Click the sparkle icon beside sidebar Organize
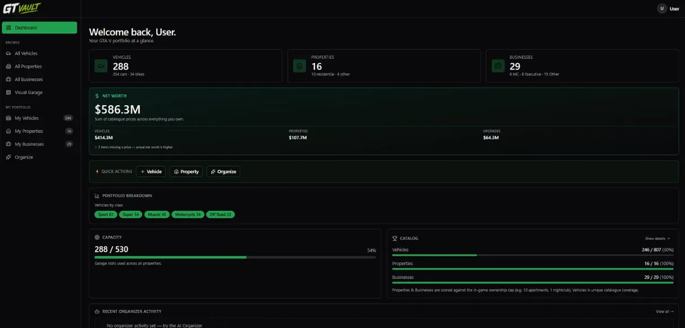Image resolution: width=685 pixels, height=328 pixels. (8, 157)
